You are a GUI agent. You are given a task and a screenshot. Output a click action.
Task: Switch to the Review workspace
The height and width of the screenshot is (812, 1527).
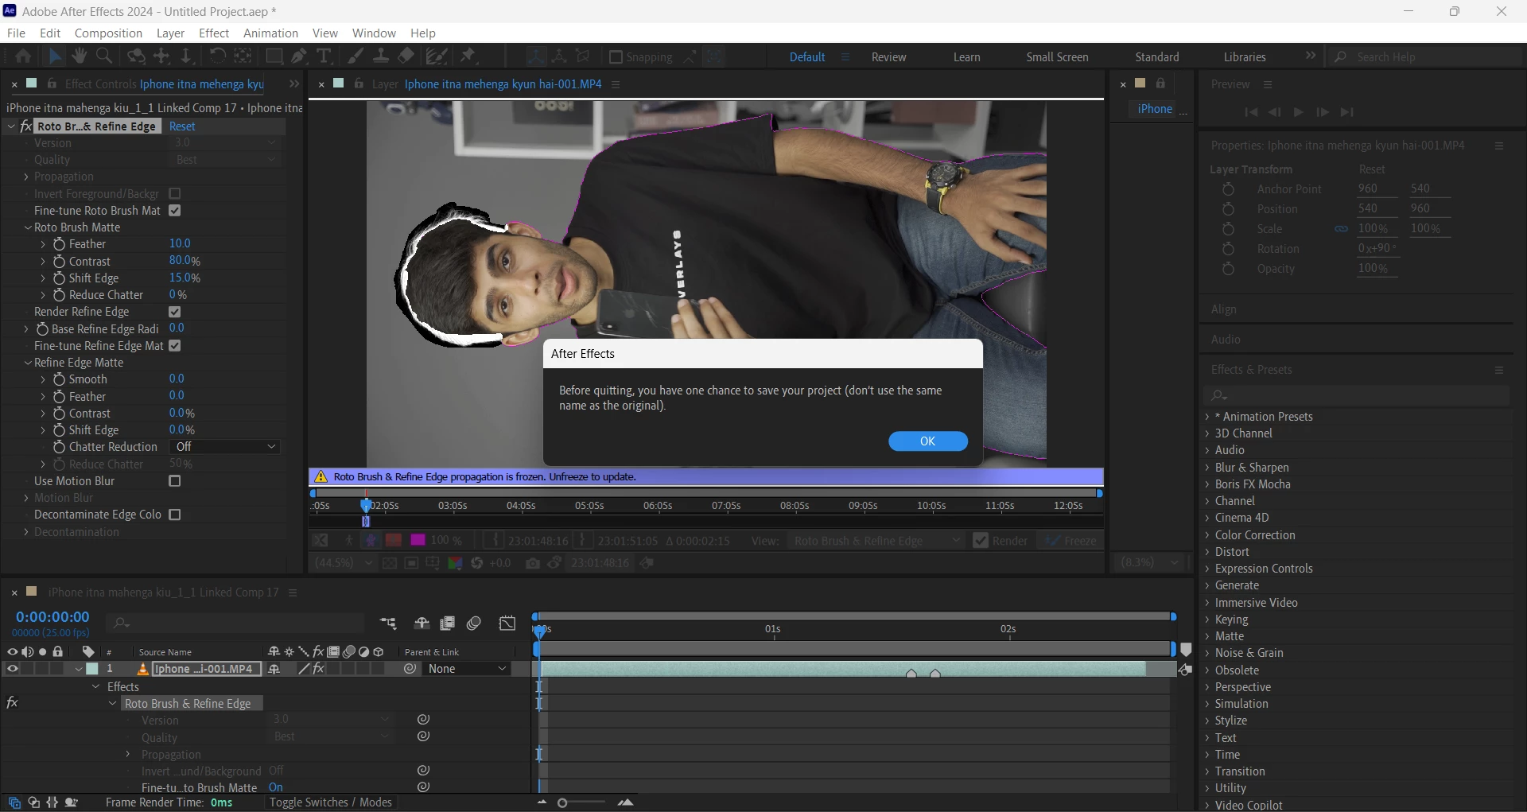pos(888,57)
